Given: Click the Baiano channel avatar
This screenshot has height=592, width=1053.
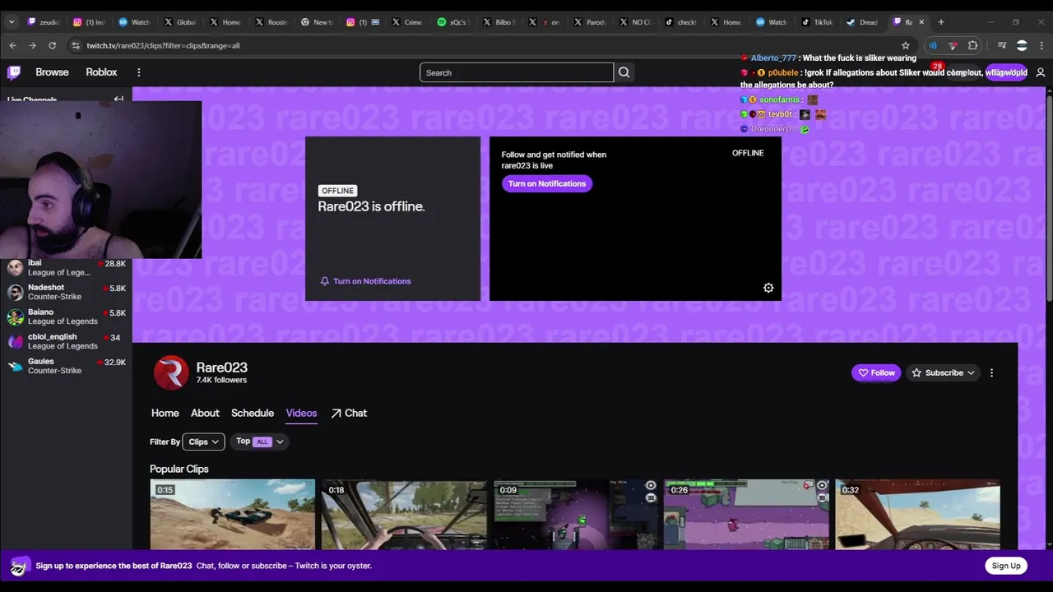Looking at the screenshot, I should (x=15, y=317).
